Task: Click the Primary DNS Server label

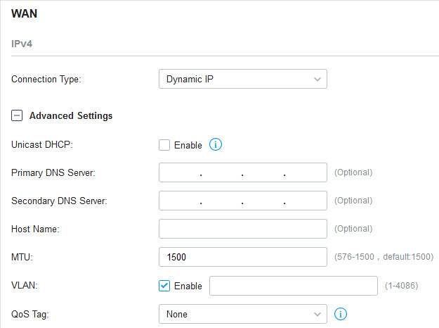Action: (53, 172)
